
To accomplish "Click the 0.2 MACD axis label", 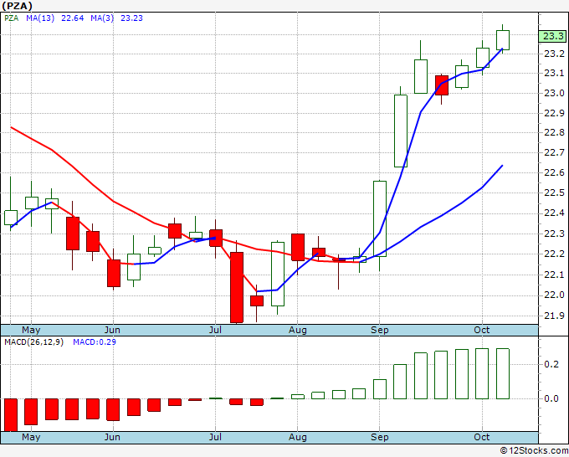I will click(551, 364).
